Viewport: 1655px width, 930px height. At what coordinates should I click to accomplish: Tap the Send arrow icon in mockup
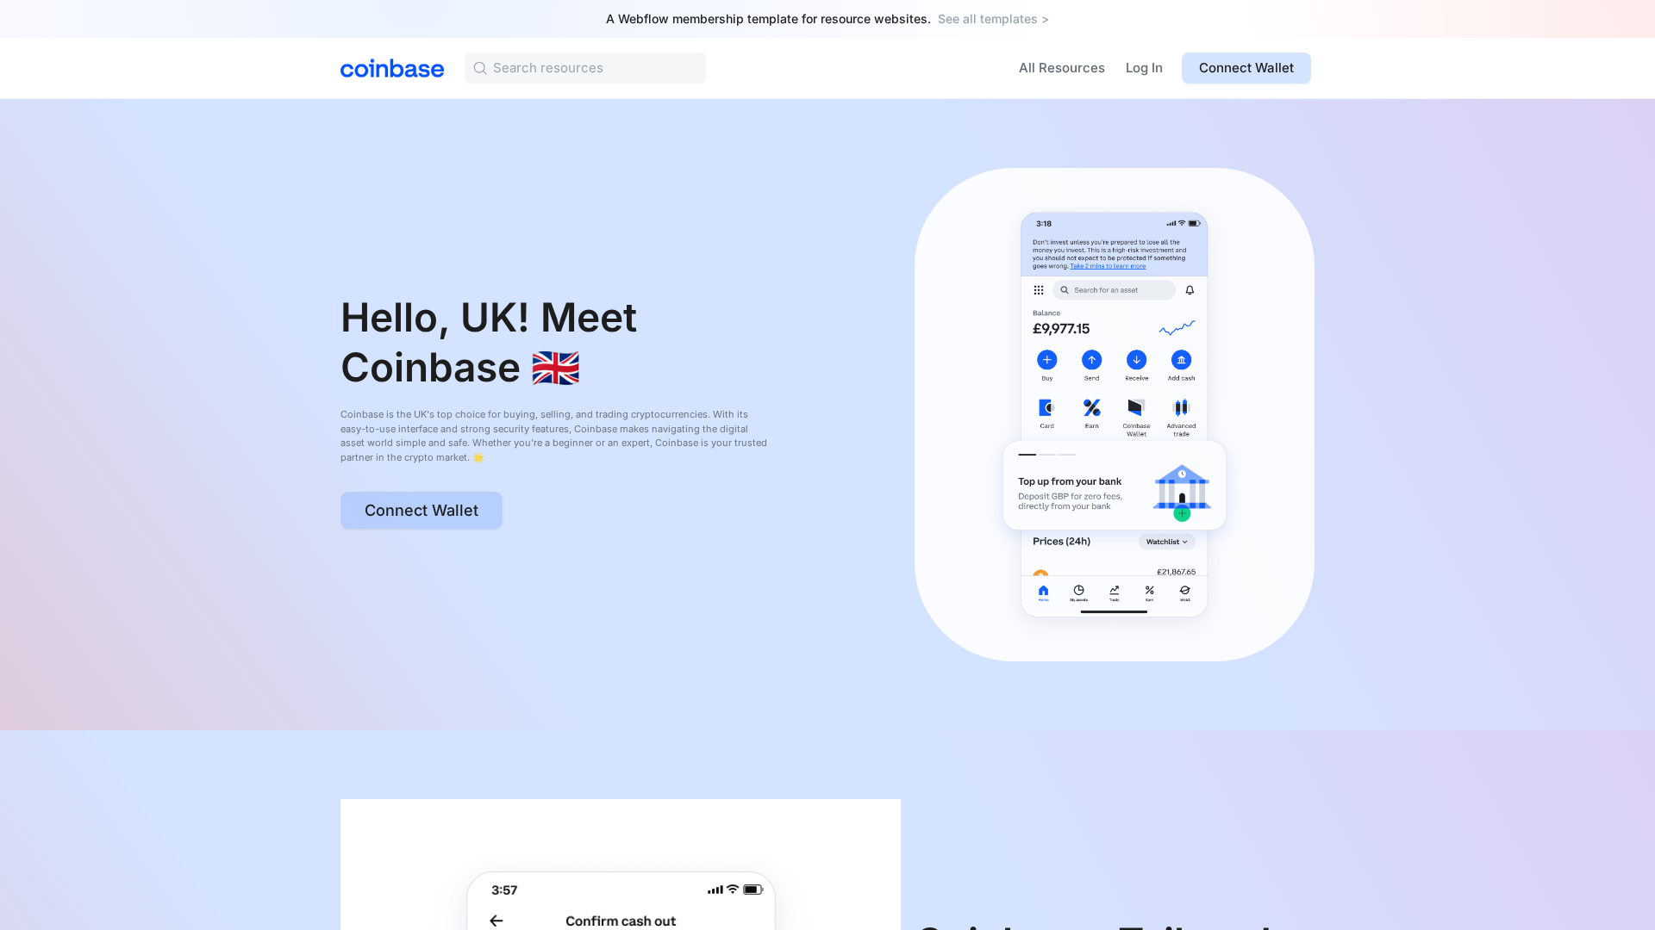tap(1091, 360)
